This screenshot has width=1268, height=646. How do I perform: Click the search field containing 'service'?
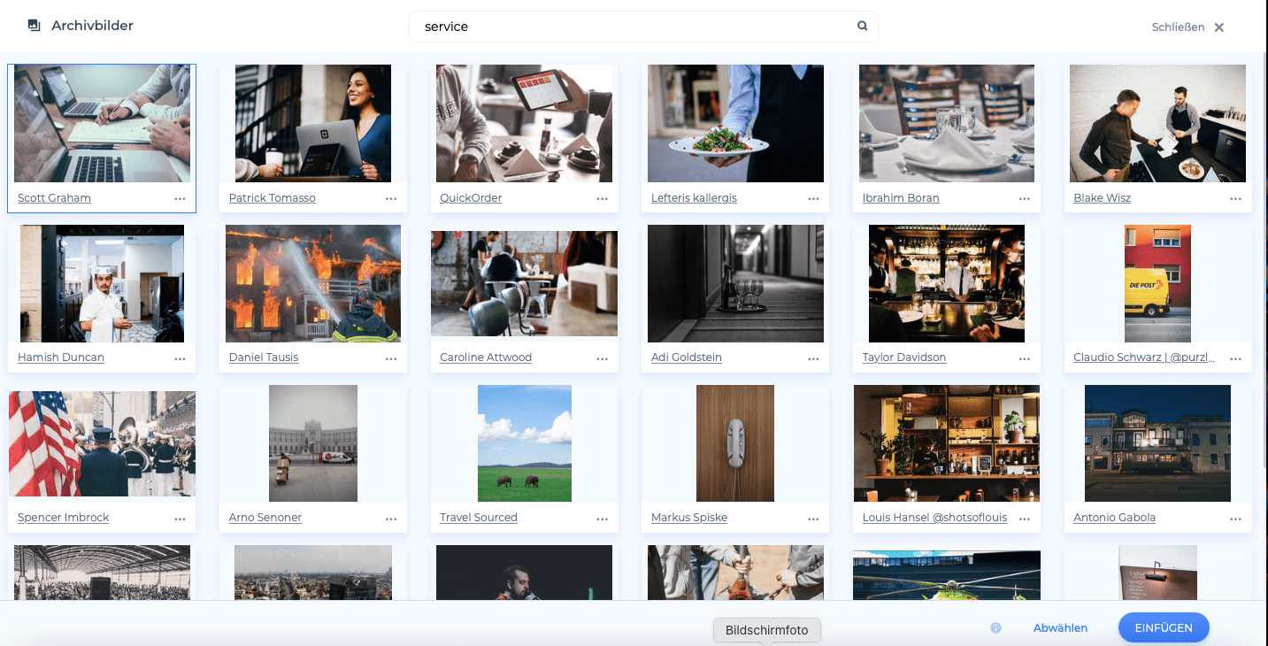633,27
